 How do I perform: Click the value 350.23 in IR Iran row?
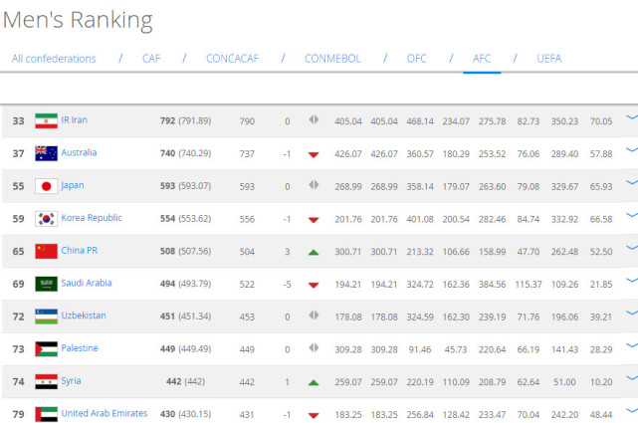click(564, 121)
